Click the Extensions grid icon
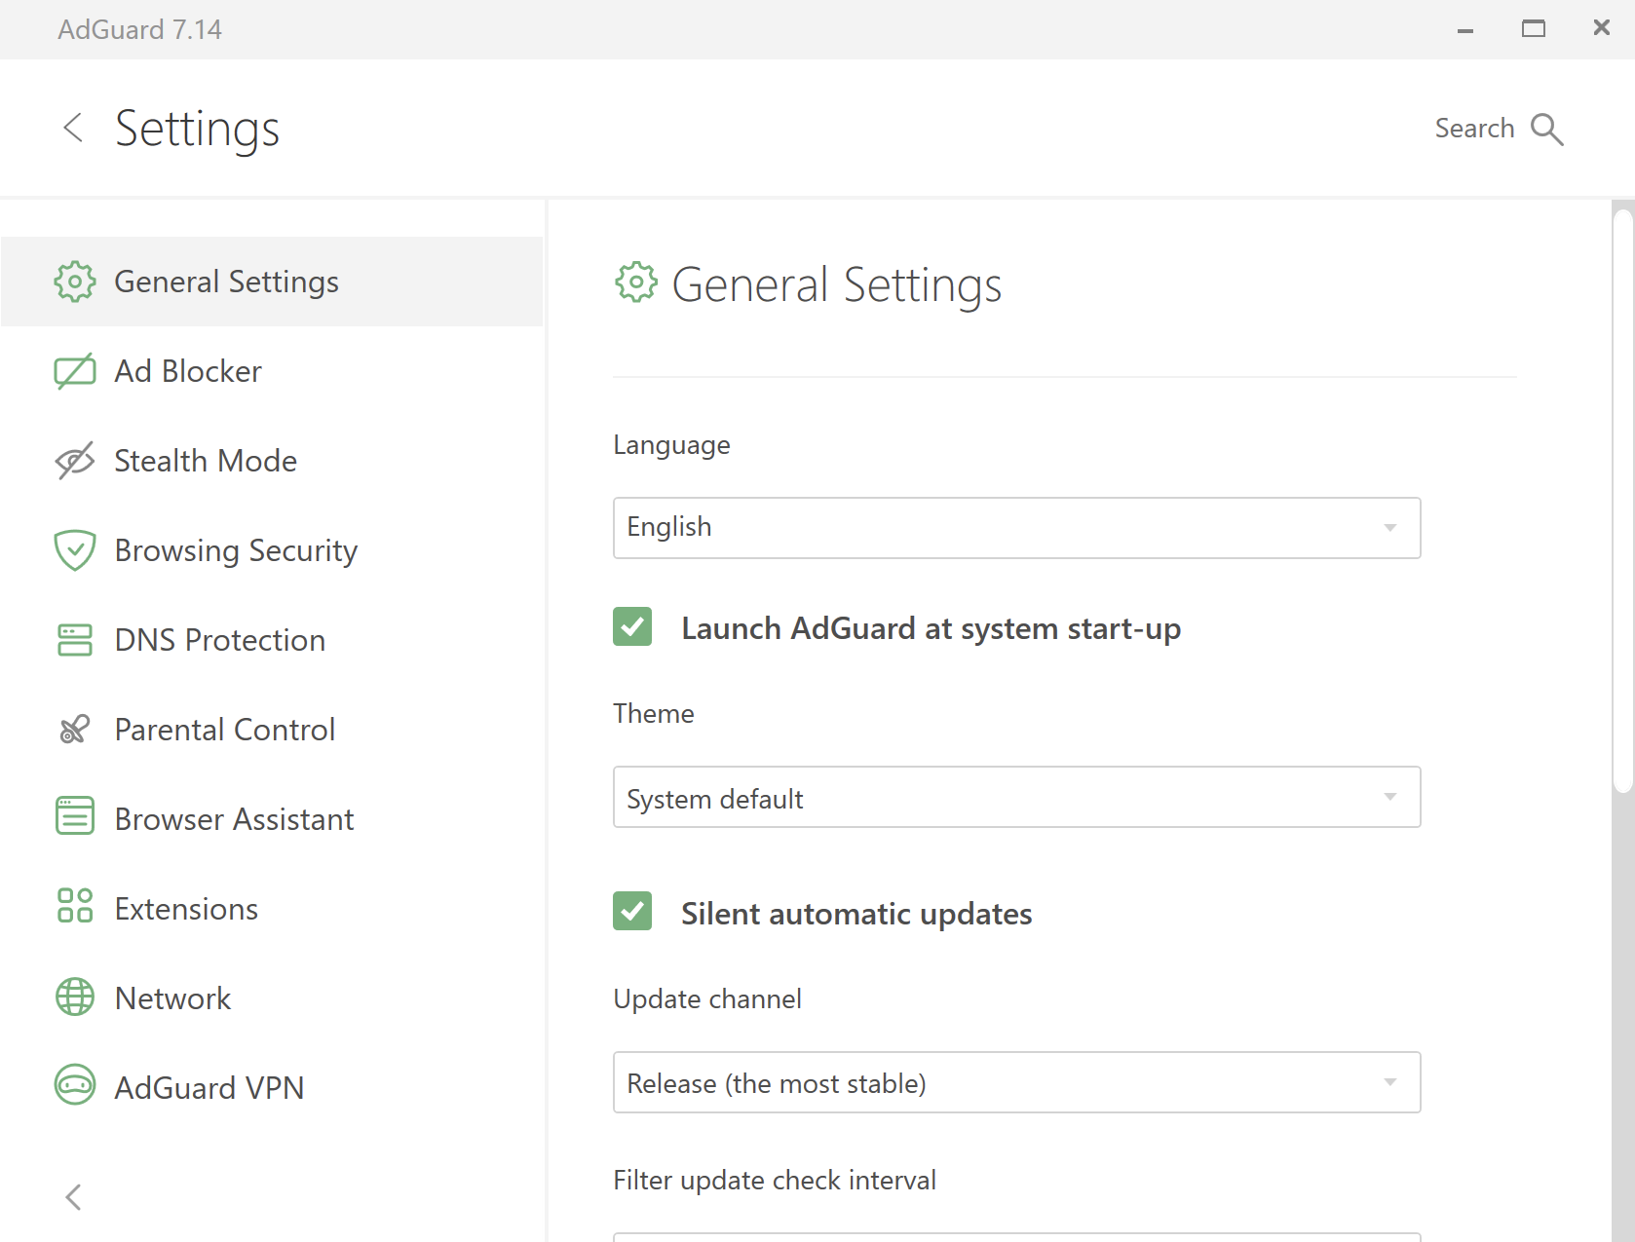This screenshot has height=1242, width=1635. [x=75, y=905]
